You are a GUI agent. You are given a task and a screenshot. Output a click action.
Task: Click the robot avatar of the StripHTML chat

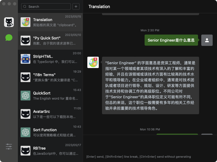(x=25, y=59)
